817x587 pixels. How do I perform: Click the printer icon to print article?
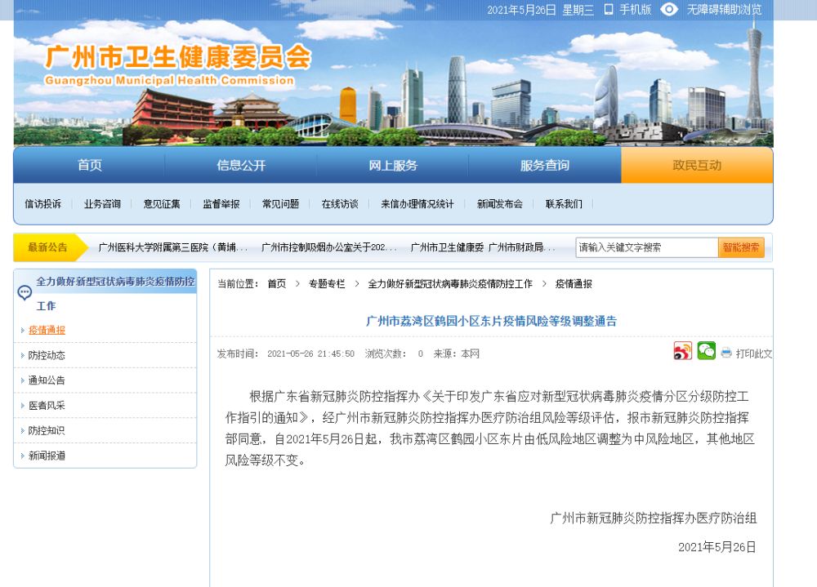[726, 353]
